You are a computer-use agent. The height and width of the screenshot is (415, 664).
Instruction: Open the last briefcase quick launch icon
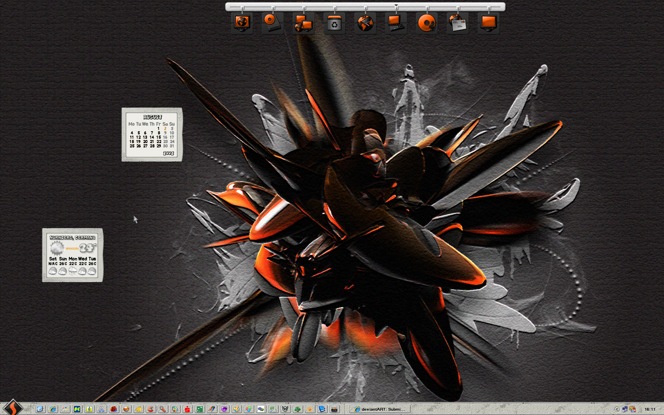(x=335, y=409)
